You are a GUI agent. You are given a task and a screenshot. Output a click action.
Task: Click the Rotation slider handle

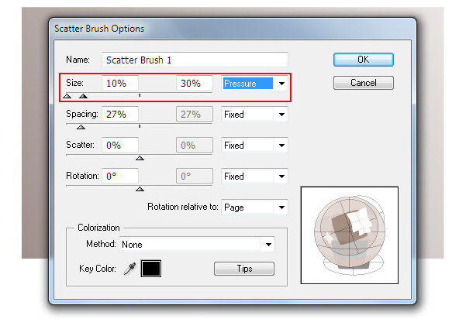coord(140,189)
